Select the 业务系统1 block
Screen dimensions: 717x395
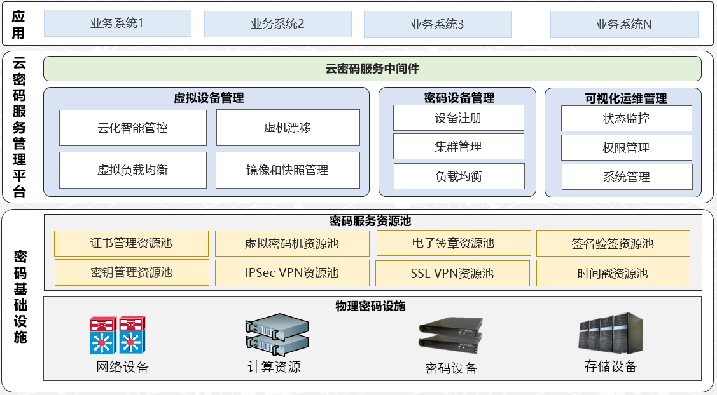coord(117,23)
